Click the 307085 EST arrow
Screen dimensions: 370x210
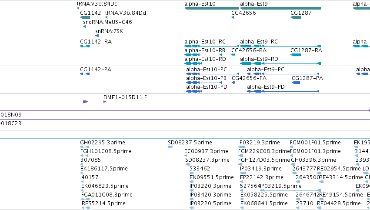pos(82,164)
